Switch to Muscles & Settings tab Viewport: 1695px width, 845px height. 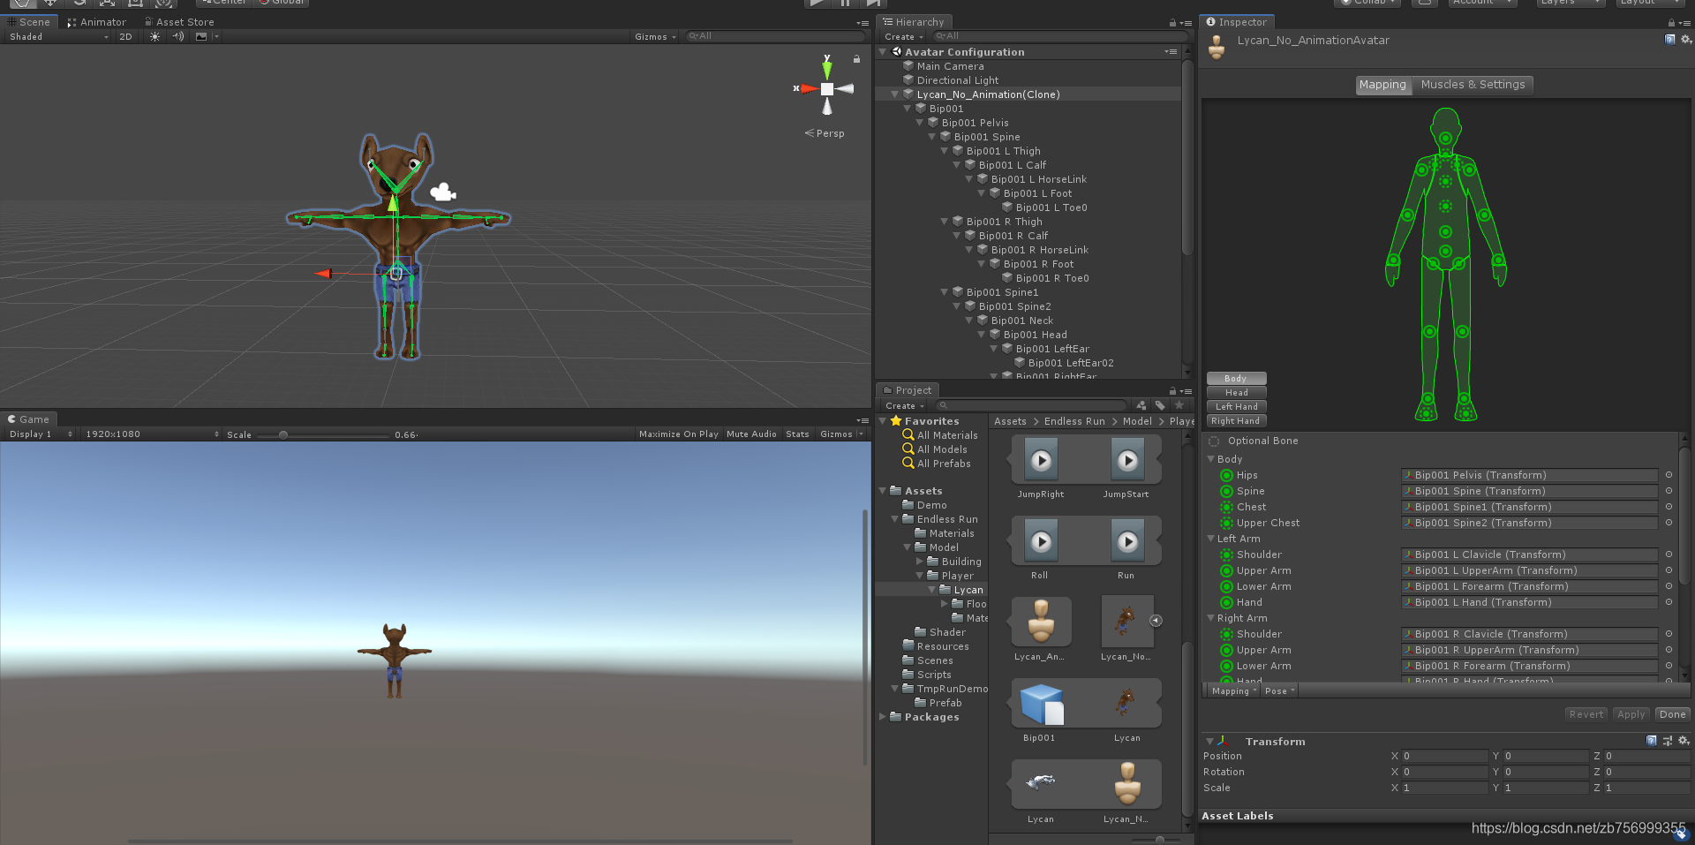point(1473,85)
